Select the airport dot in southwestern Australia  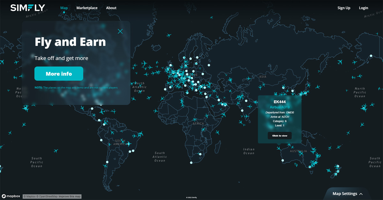point(283,161)
